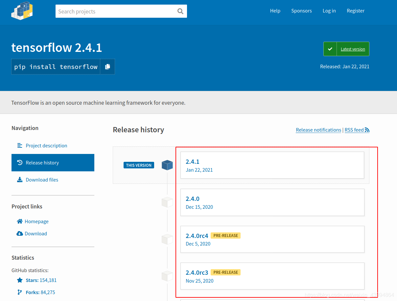Click Log in
The image size is (397, 301).
pyautogui.click(x=329, y=11)
